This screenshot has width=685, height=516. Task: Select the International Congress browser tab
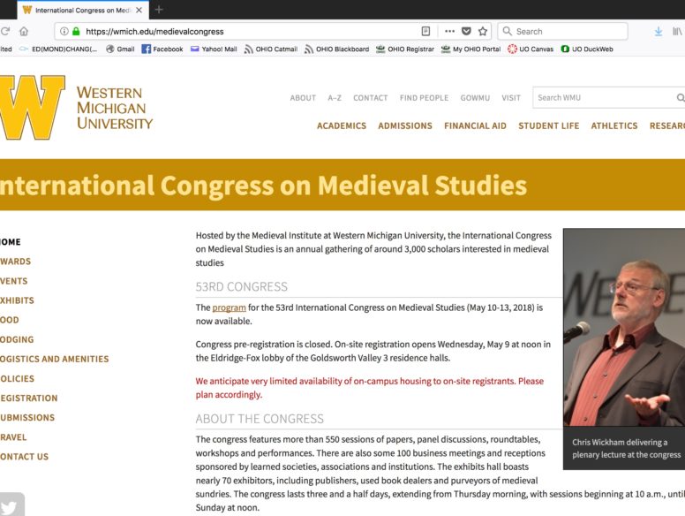pyautogui.click(x=83, y=10)
